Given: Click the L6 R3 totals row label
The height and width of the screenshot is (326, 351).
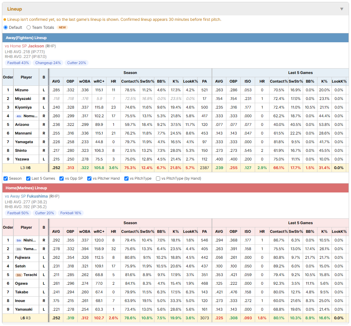Looking at the screenshot, I should click(26, 318).
